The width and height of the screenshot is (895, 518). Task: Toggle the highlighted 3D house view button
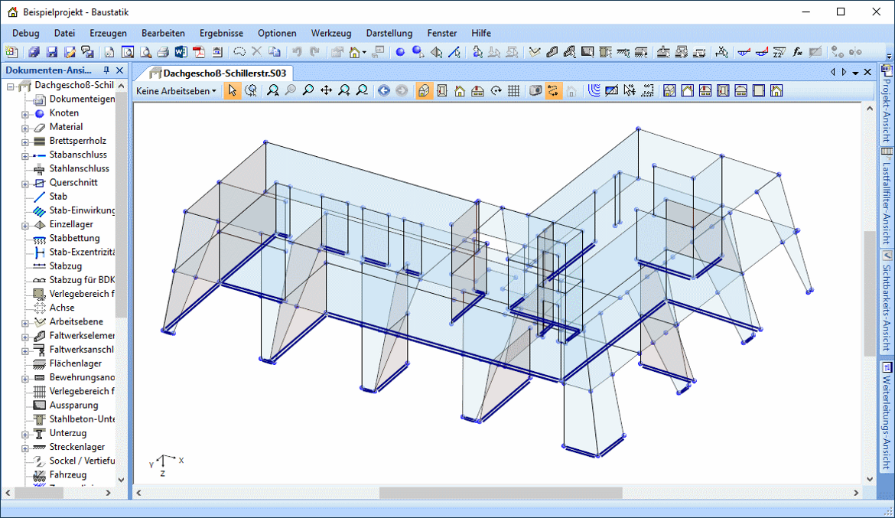point(423,91)
